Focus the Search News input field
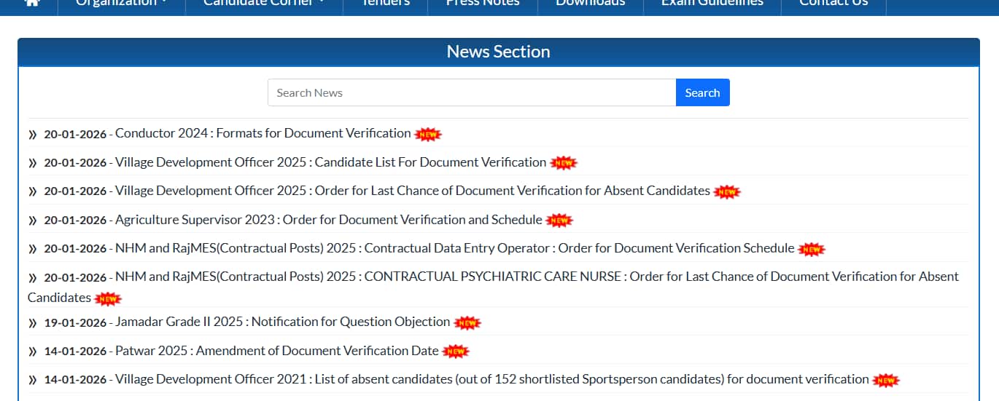Viewport: 999px width, 401px height. 472,92
